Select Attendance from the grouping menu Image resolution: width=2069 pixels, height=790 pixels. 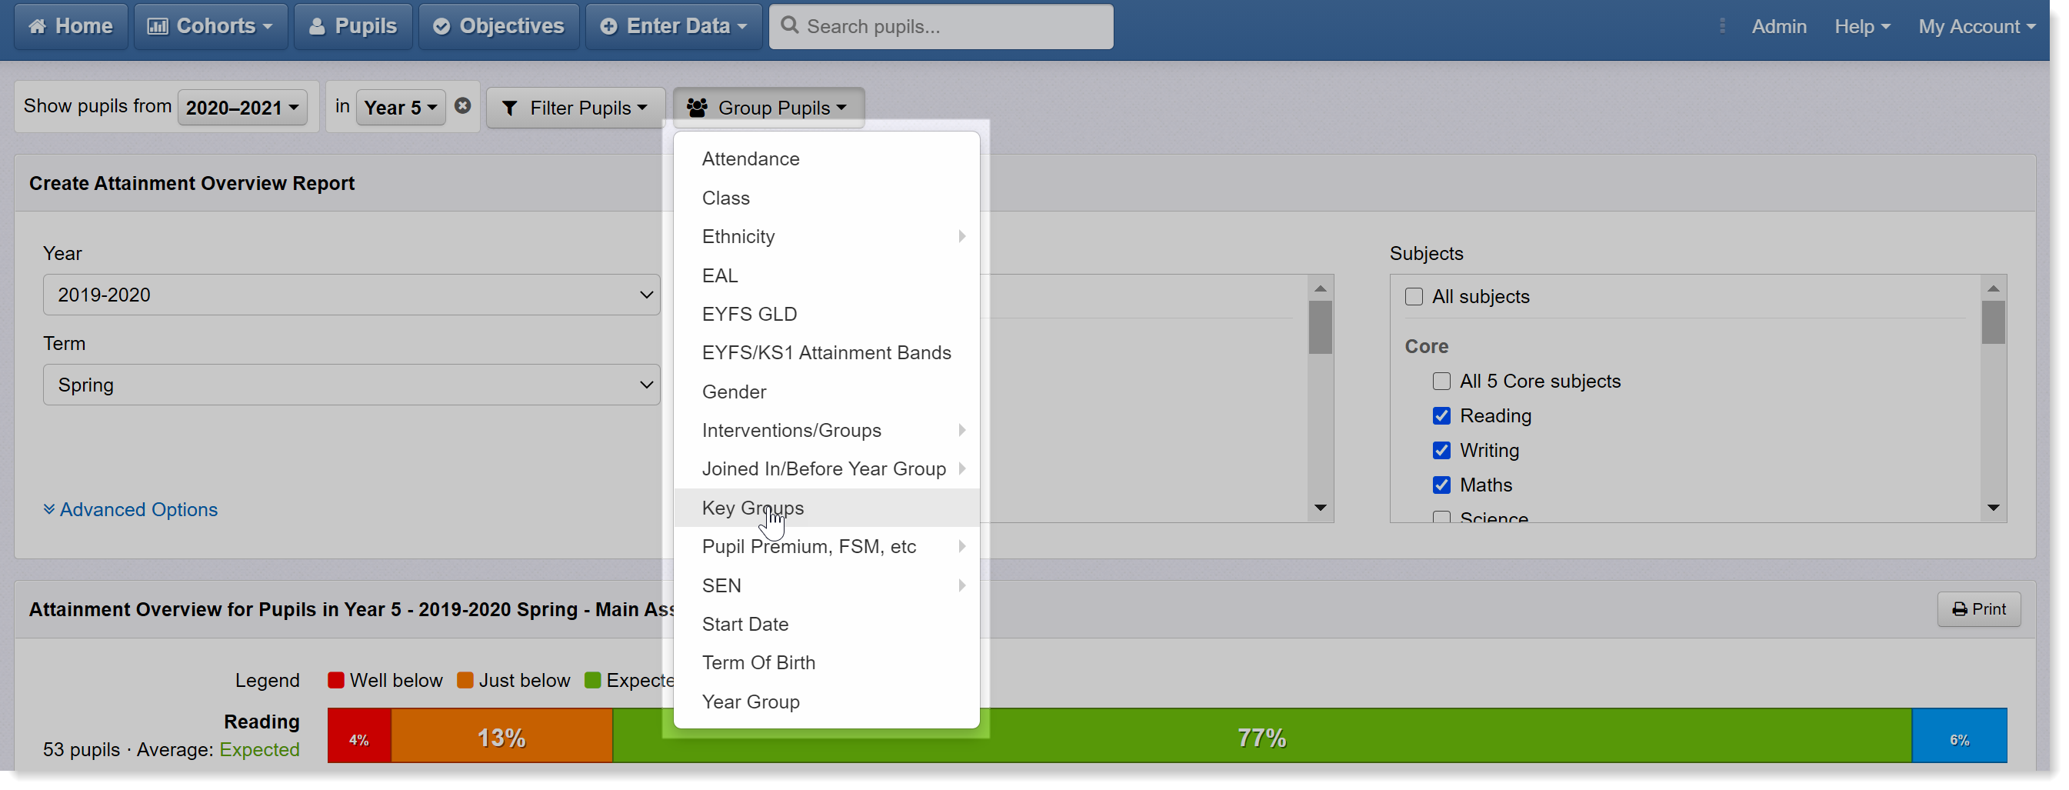[827, 159]
